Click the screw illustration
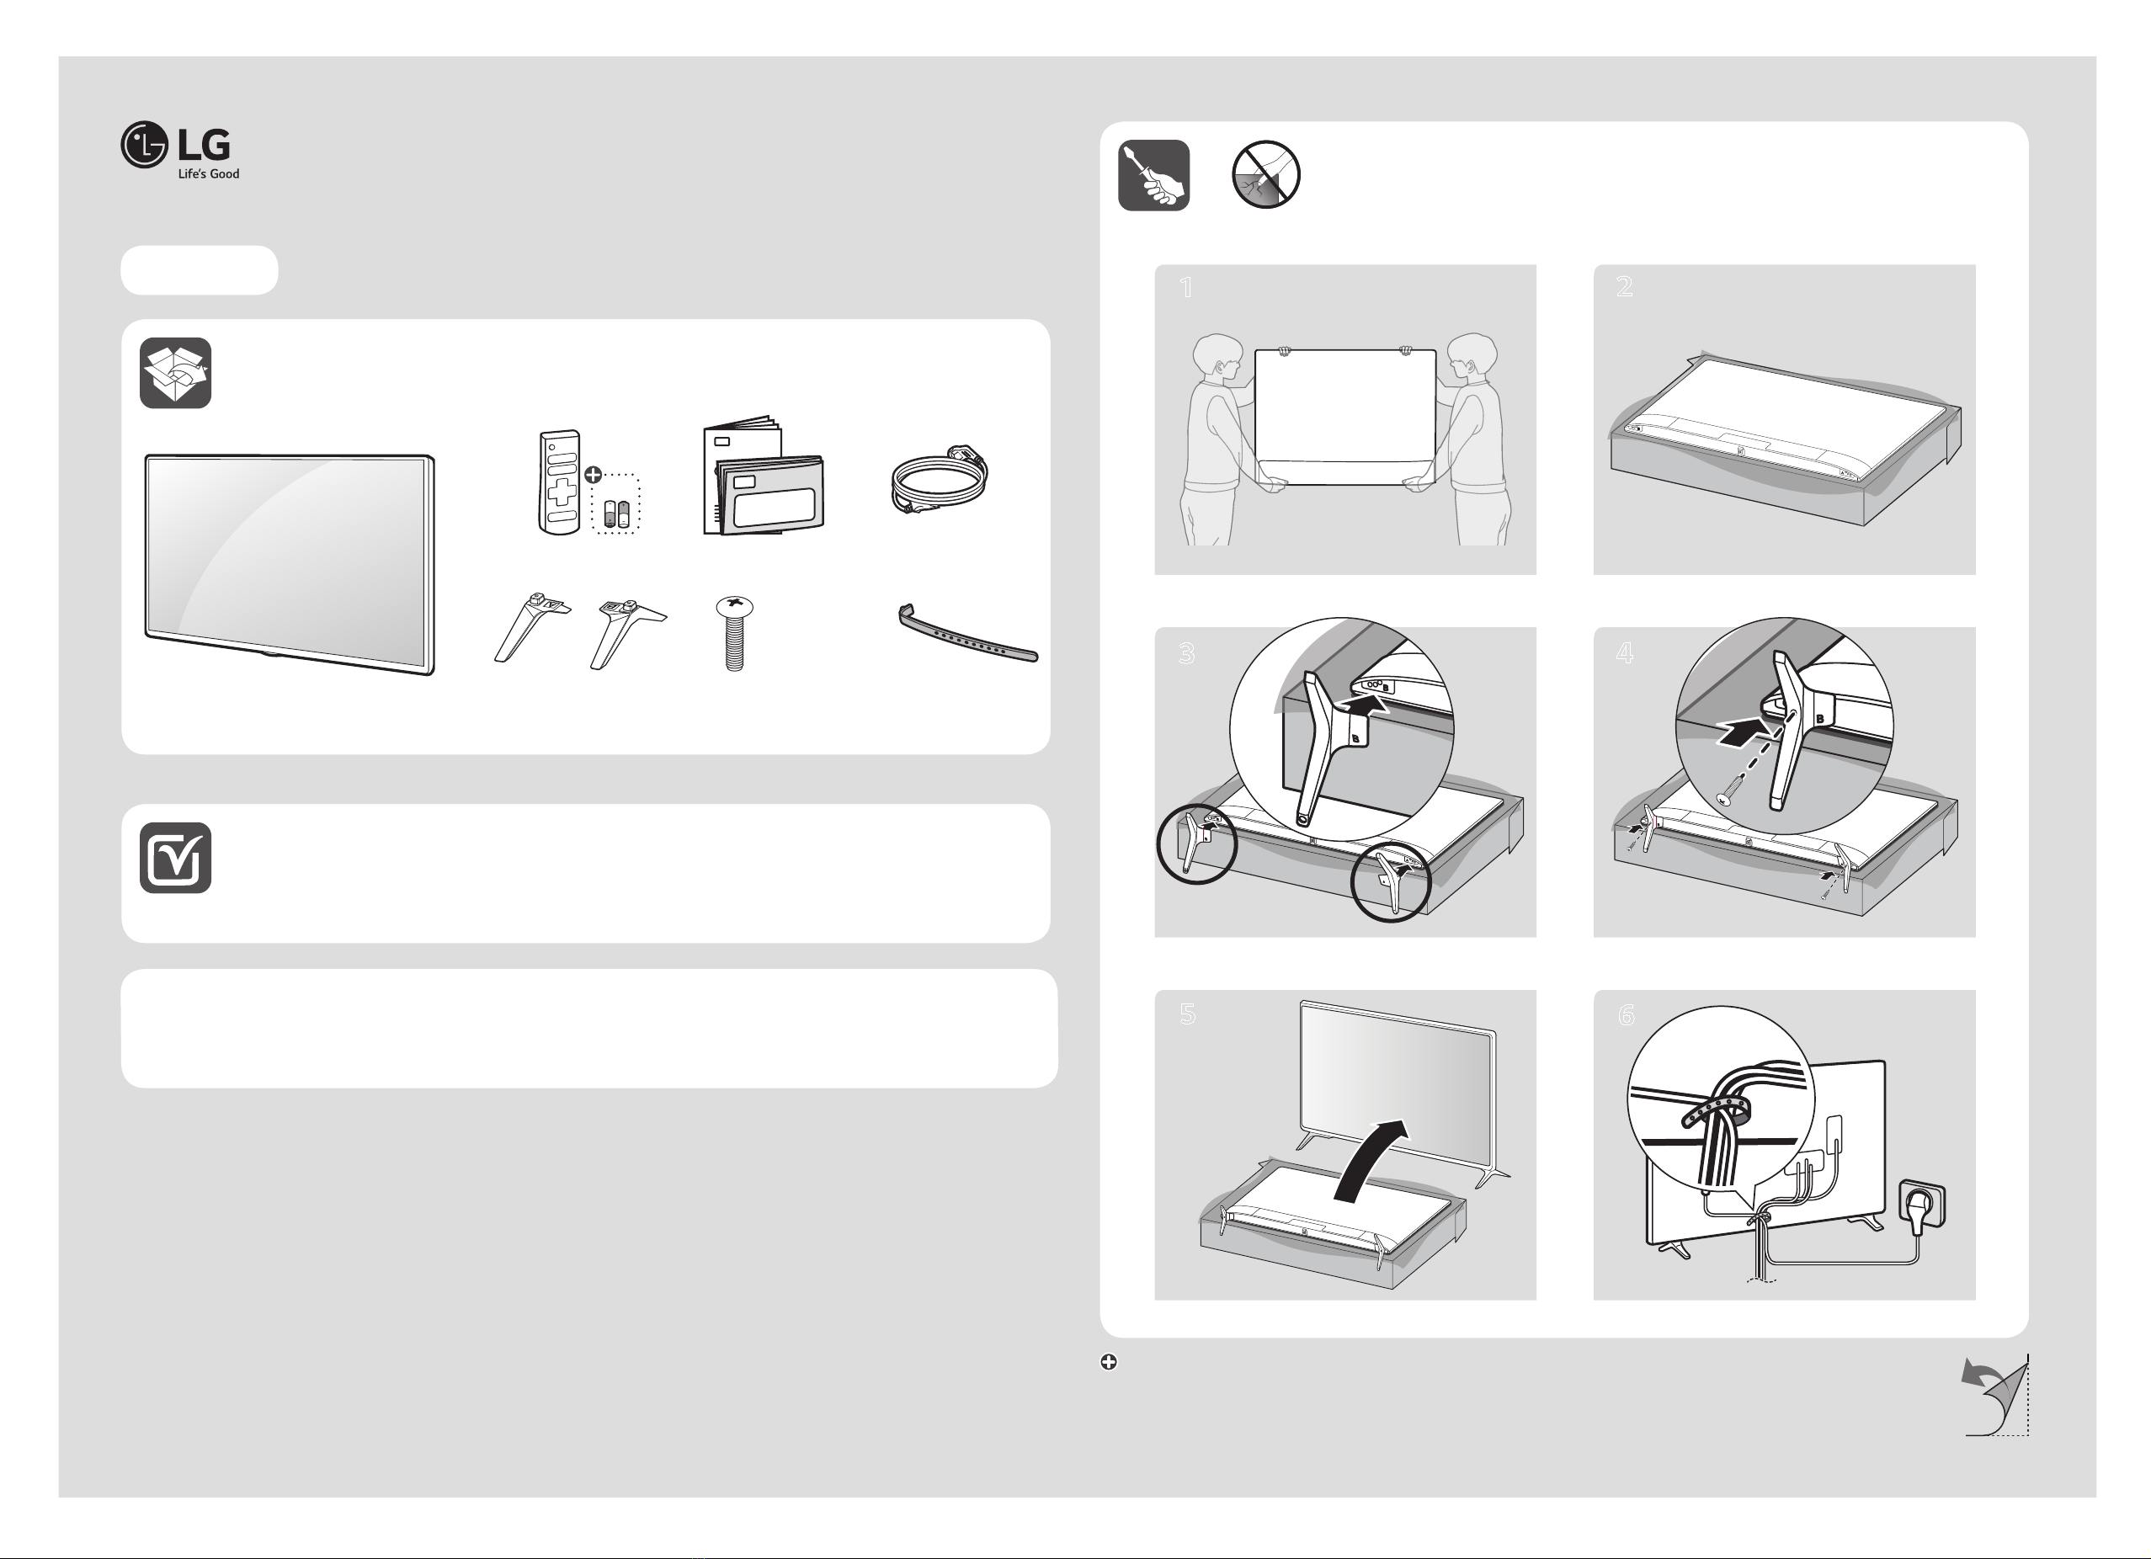2151x1559 pixels. point(734,632)
